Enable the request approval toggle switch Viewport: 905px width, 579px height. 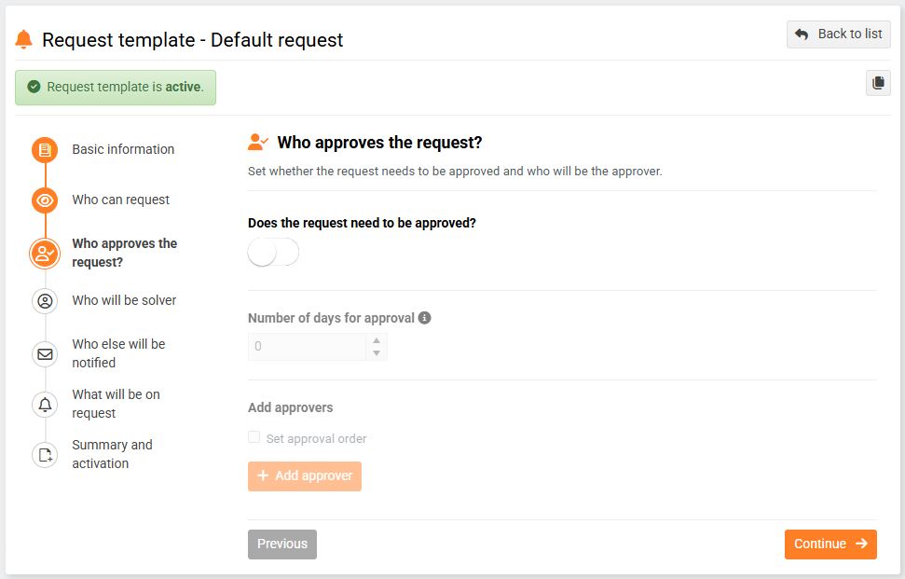[x=273, y=253]
